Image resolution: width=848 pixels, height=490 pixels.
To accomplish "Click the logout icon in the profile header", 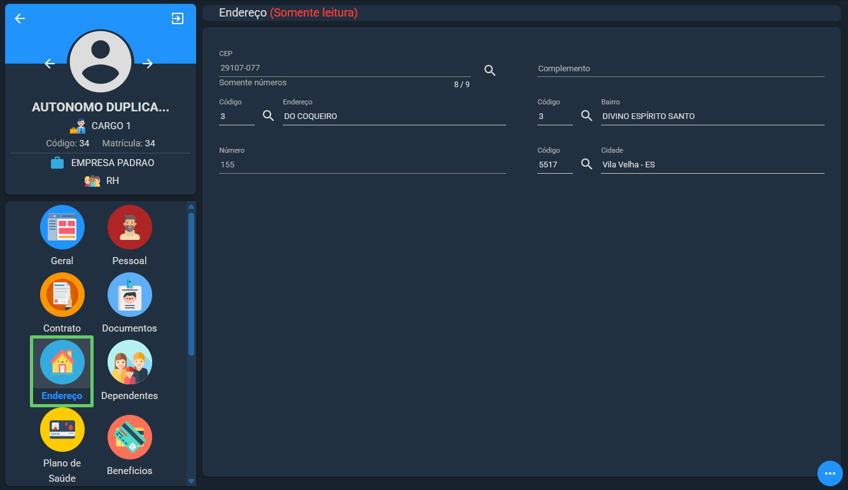I will [178, 18].
